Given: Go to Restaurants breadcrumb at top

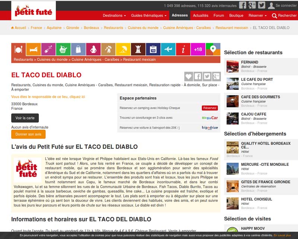Looking at the screenshot, I should (114, 28).
